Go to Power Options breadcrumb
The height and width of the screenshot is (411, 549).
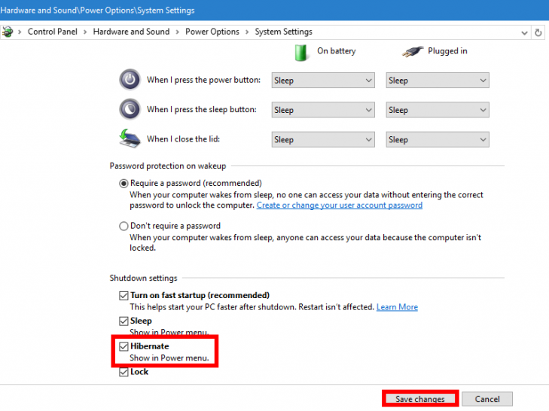point(212,32)
